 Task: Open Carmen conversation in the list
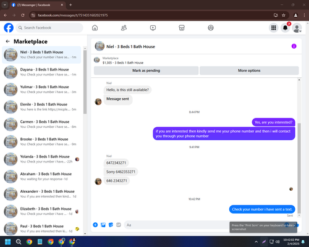(41, 124)
